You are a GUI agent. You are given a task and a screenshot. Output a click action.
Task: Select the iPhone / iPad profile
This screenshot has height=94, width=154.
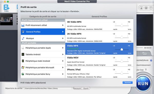99,73
